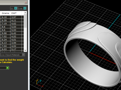Click the DWT value 6,42
121x90 pixels.
[14, 33]
